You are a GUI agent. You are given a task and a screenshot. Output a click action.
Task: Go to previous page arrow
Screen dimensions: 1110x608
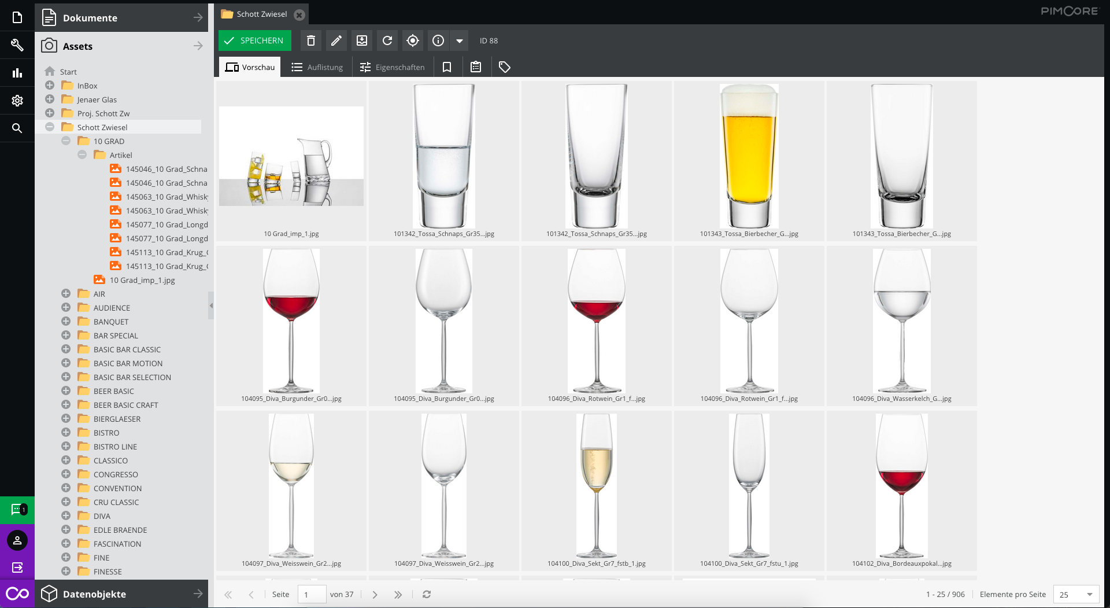251,595
